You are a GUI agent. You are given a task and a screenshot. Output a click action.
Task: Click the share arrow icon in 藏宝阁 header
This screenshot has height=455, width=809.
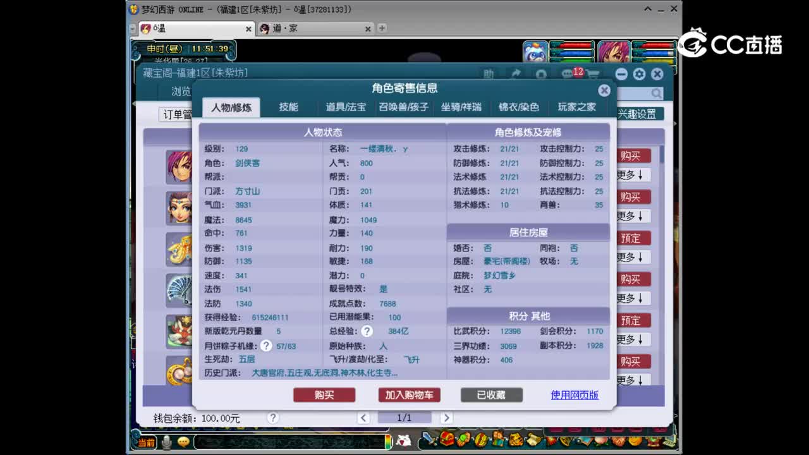click(516, 74)
